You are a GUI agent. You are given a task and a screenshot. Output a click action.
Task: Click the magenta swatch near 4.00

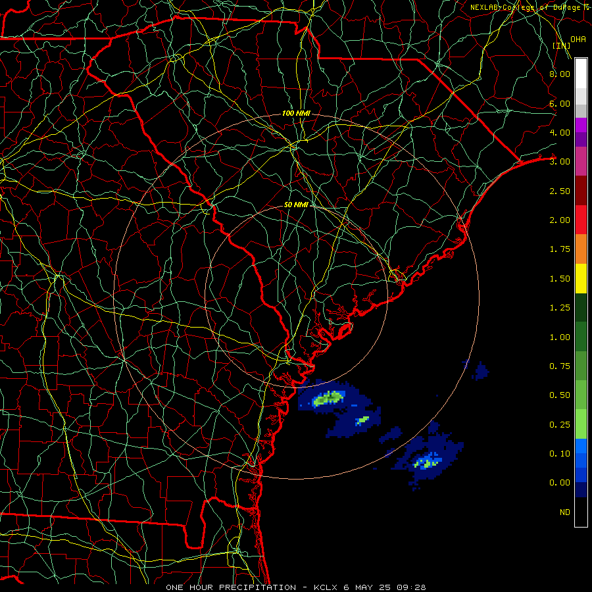point(581,125)
